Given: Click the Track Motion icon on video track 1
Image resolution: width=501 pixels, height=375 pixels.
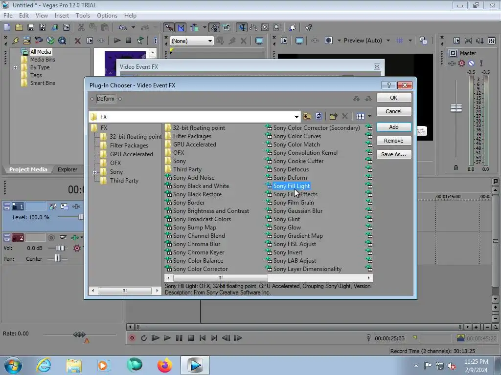Looking at the screenshot, I should [64, 207].
